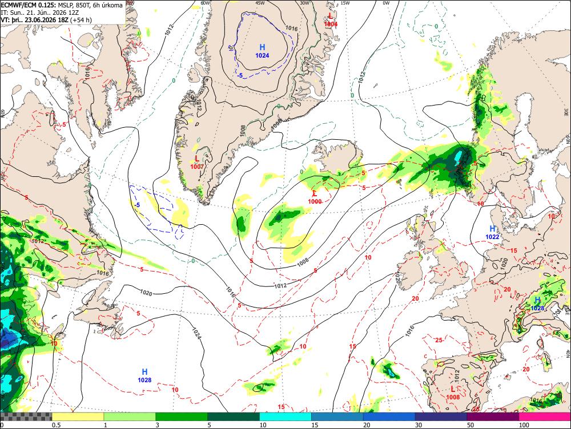Screen dimensions: 571x429
Task: Click the 'L 1004' low at top
Action: (331, 20)
